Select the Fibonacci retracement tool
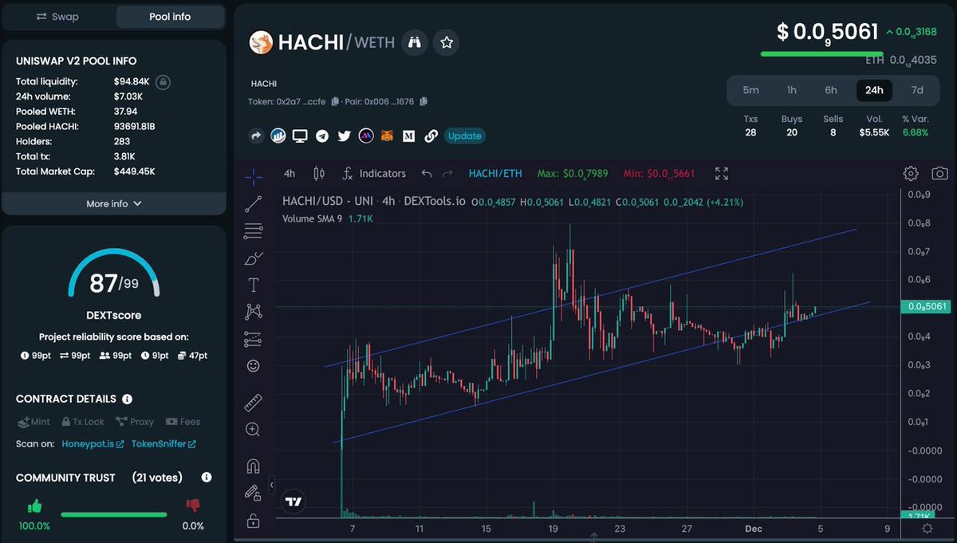Viewport: 957px width, 543px height. pos(254,231)
